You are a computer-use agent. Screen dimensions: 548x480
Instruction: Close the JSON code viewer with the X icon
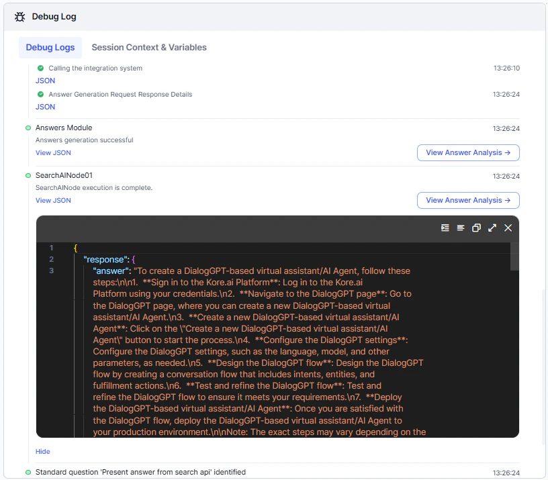click(x=508, y=228)
